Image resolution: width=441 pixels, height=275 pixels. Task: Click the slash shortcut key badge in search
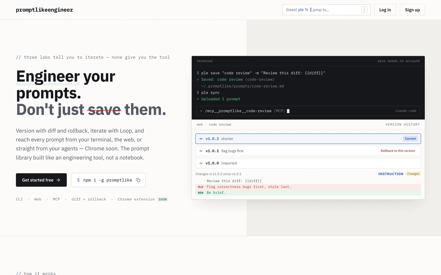click(364, 10)
